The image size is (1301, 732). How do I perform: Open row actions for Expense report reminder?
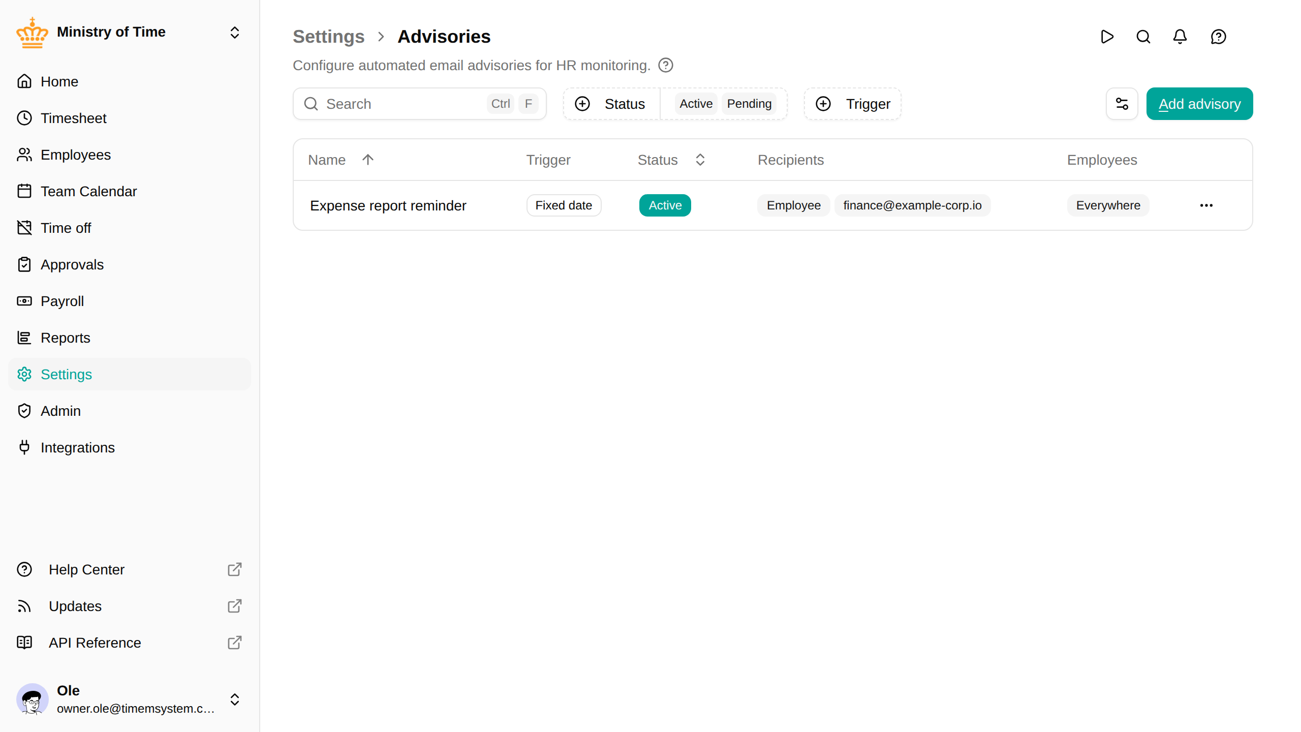pos(1206,205)
